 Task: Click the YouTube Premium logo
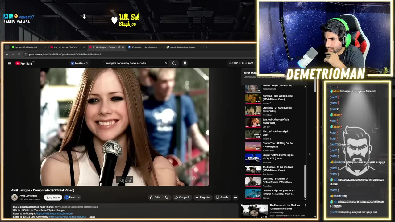[x=25, y=63]
